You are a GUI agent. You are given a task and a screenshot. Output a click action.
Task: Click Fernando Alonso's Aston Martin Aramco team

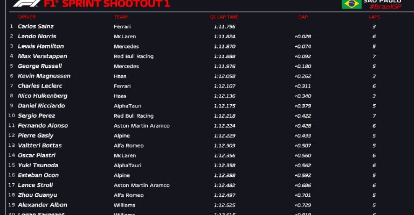(x=142, y=126)
